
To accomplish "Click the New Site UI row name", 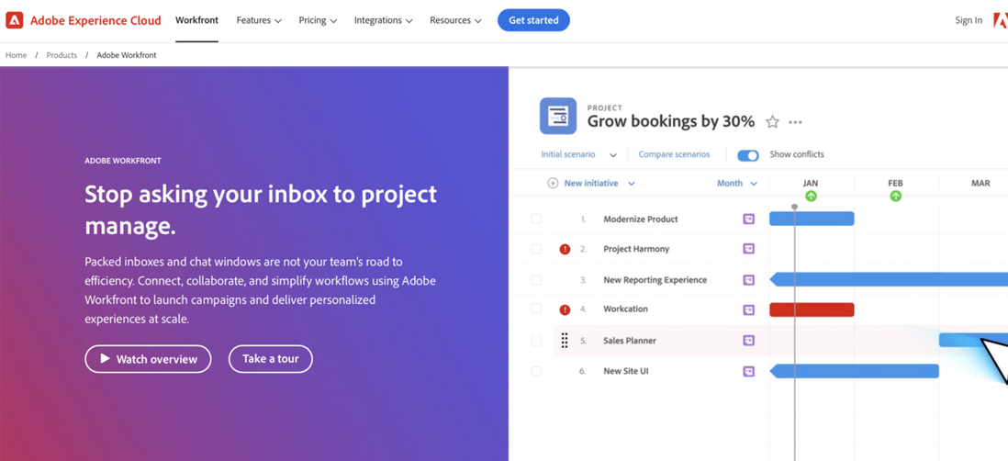I will pyautogui.click(x=625, y=371).
